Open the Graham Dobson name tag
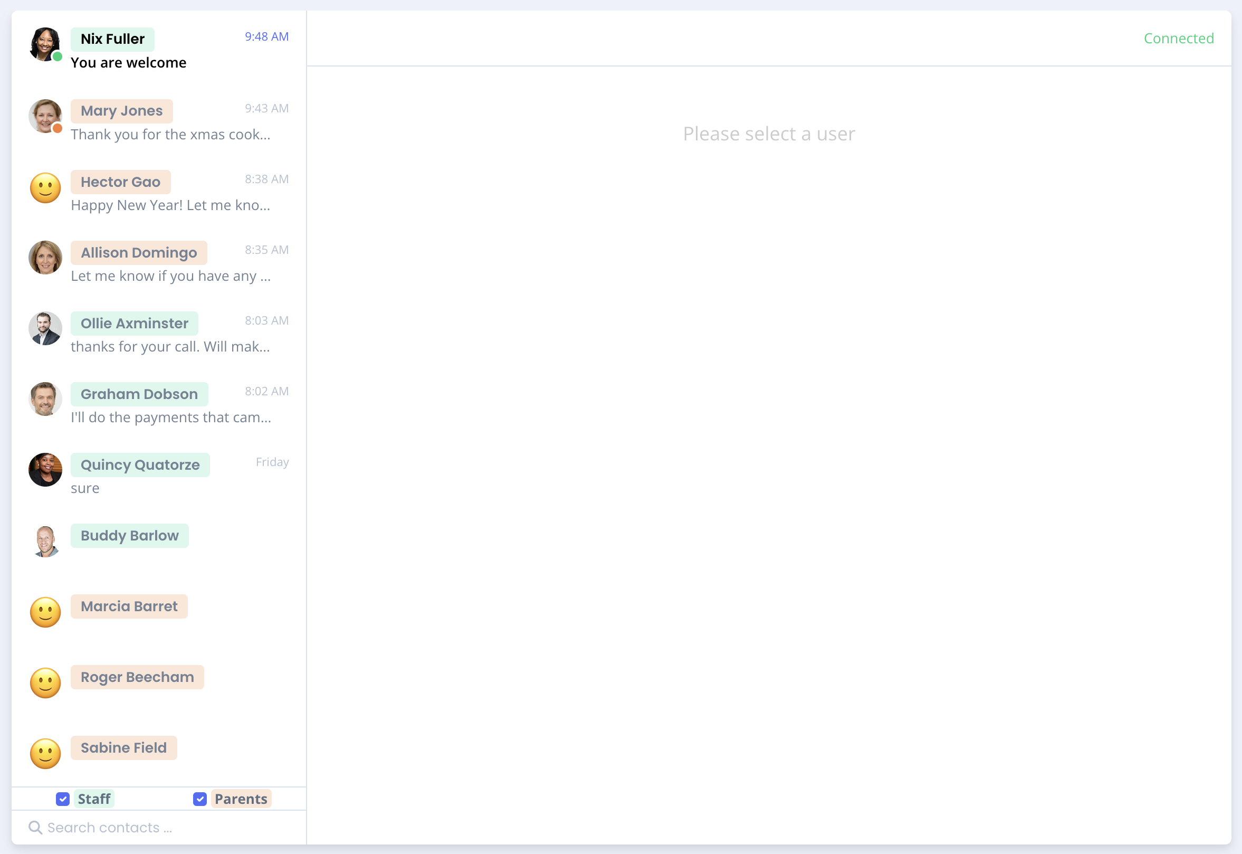Screen dimensions: 1242x854 click(x=139, y=394)
